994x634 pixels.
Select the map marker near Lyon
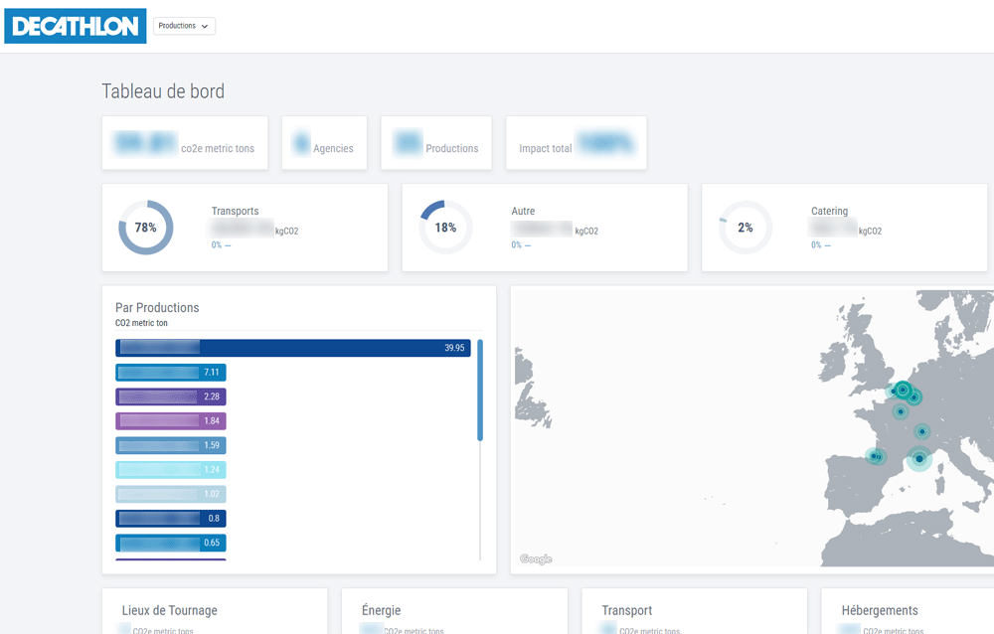(x=921, y=431)
